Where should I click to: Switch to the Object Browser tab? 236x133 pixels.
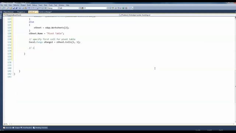(8, 12)
